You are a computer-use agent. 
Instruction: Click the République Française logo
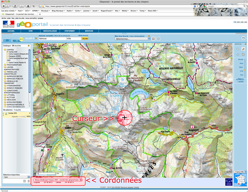[x=9, y=24]
